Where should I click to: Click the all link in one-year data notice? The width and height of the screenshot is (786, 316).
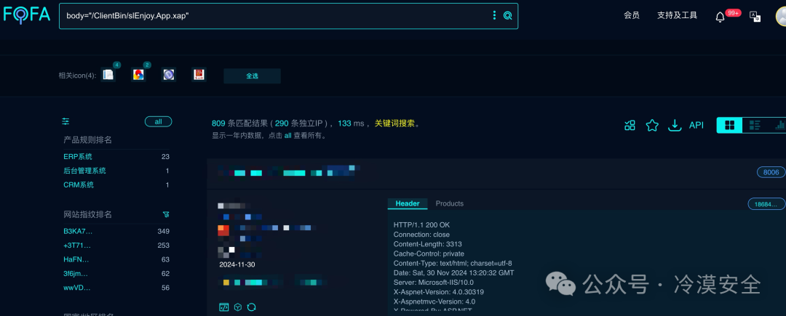click(x=287, y=136)
